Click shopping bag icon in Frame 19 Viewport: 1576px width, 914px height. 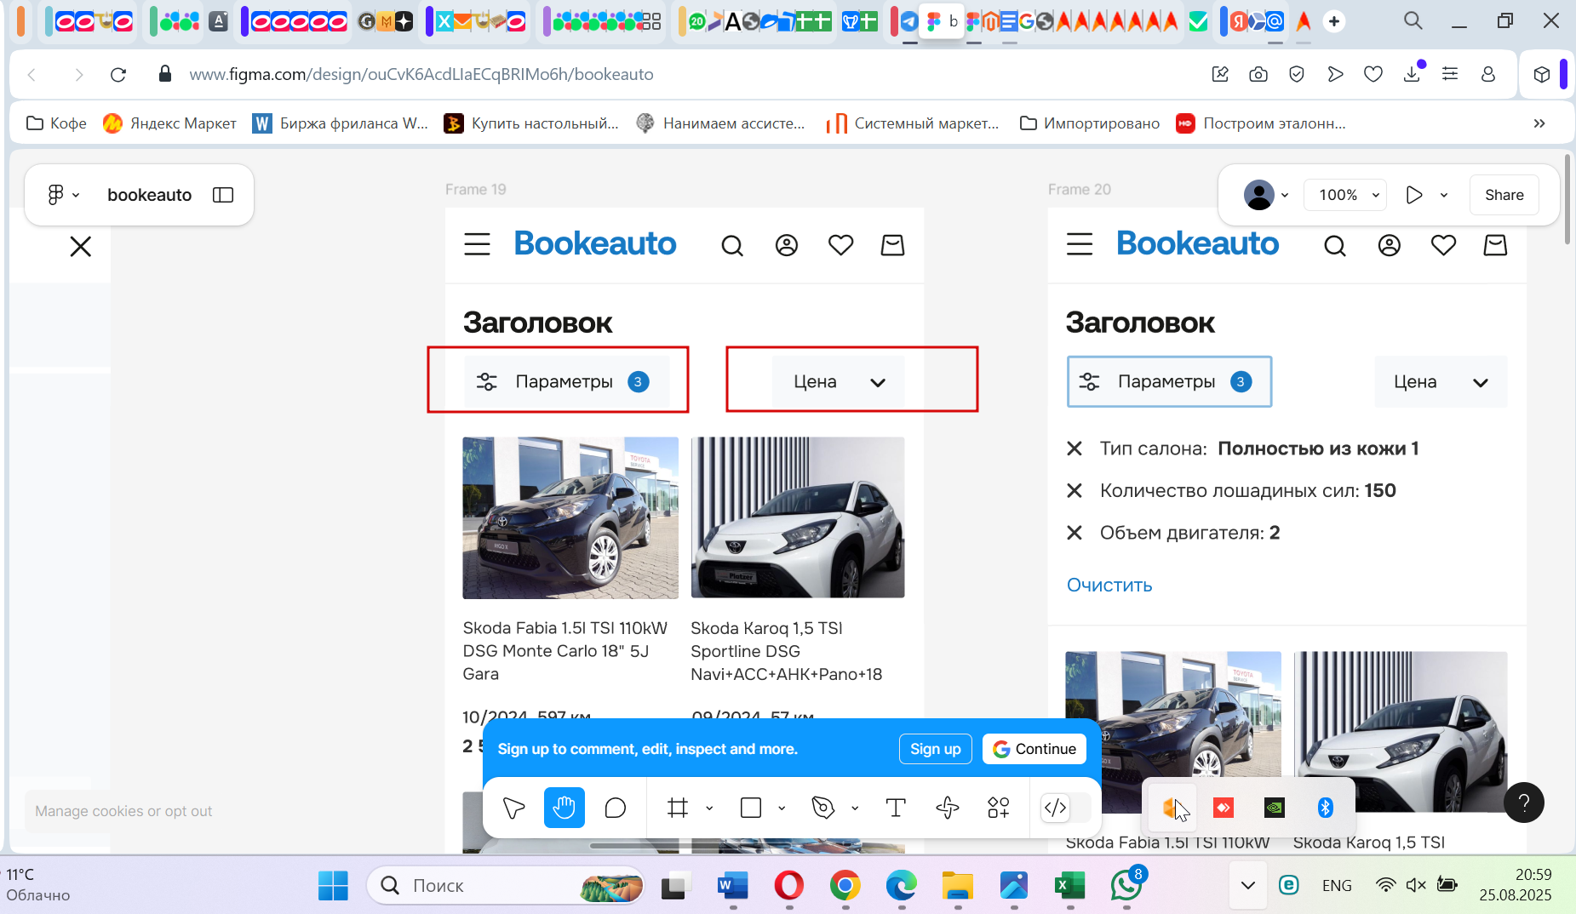pyautogui.click(x=892, y=245)
